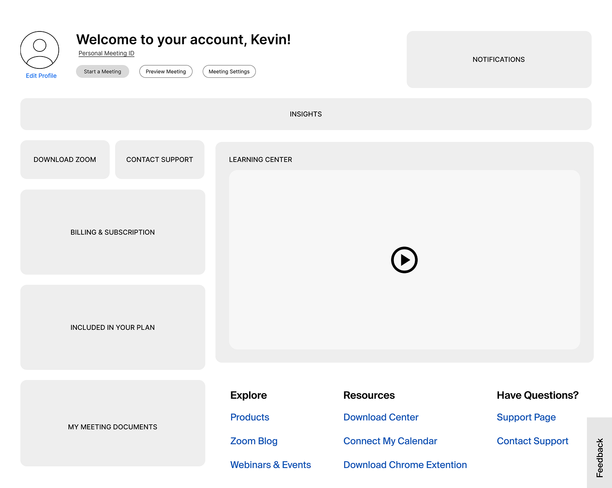Open the Download Chrome Extention link

405,465
